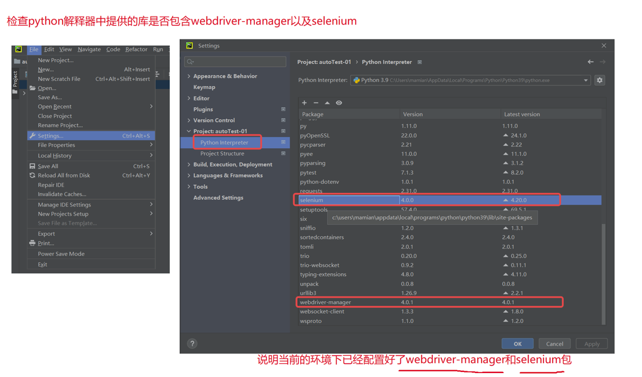
Task: Toggle show early releases eye icon
Action: coord(339,103)
